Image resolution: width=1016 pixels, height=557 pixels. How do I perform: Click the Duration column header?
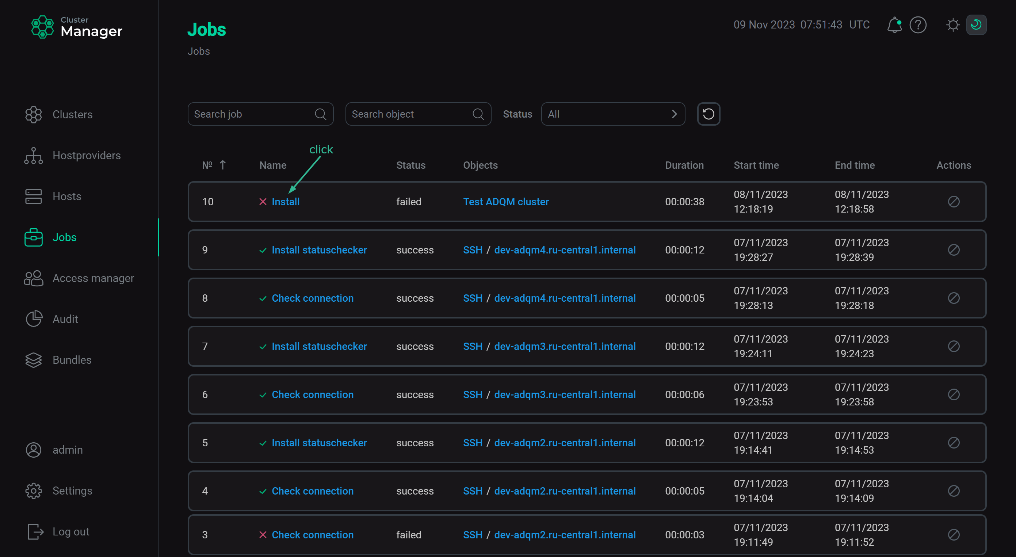coord(684,165)
